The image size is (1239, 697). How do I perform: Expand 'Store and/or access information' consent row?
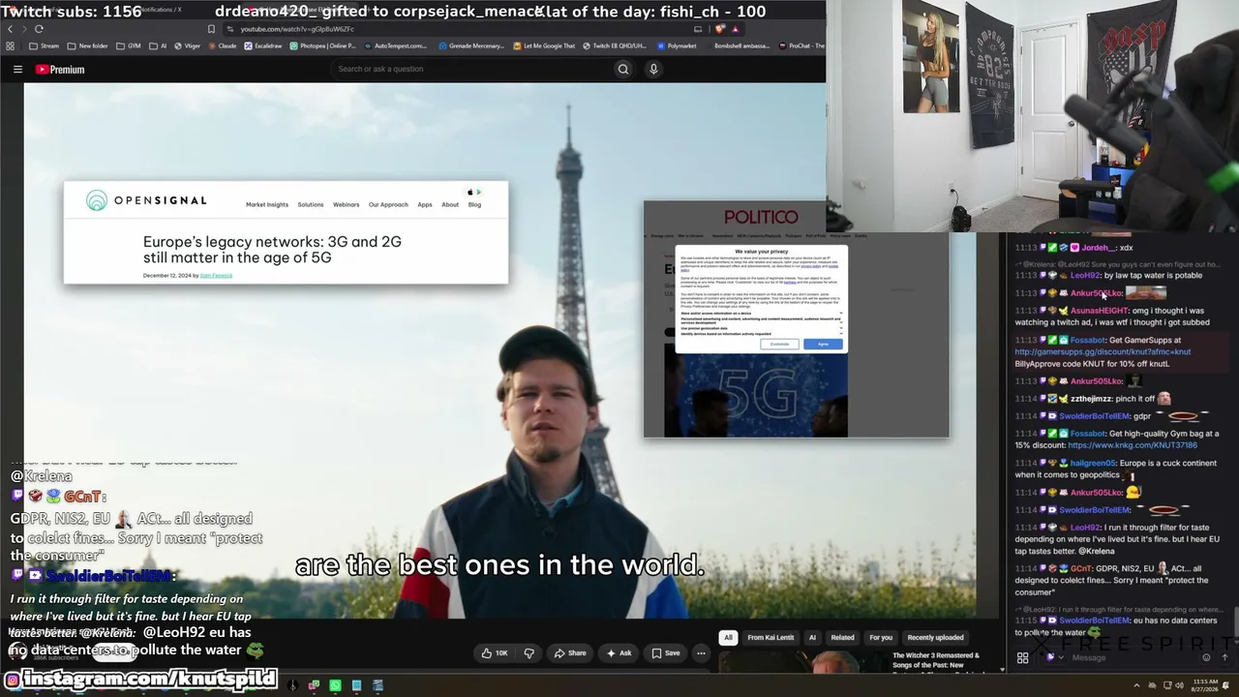761,314
